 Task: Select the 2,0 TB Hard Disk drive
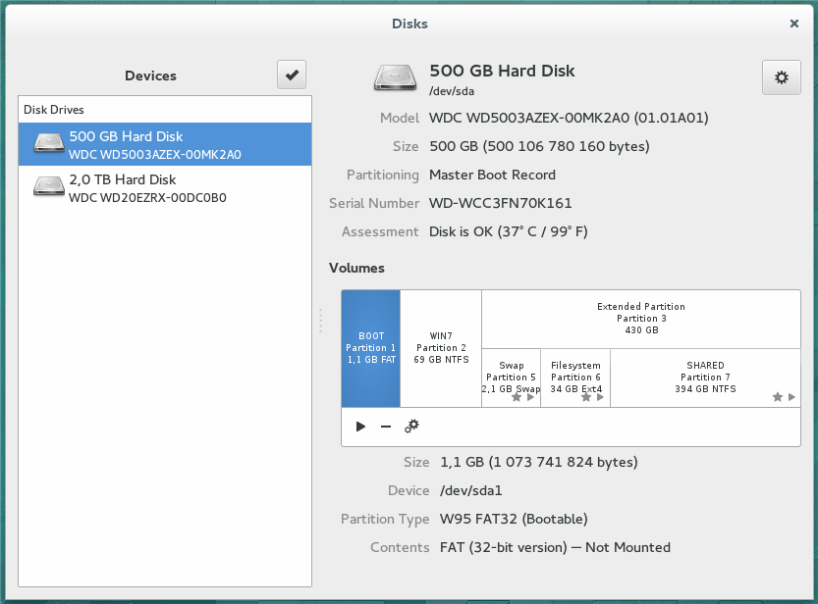click(x=165, y=187)
